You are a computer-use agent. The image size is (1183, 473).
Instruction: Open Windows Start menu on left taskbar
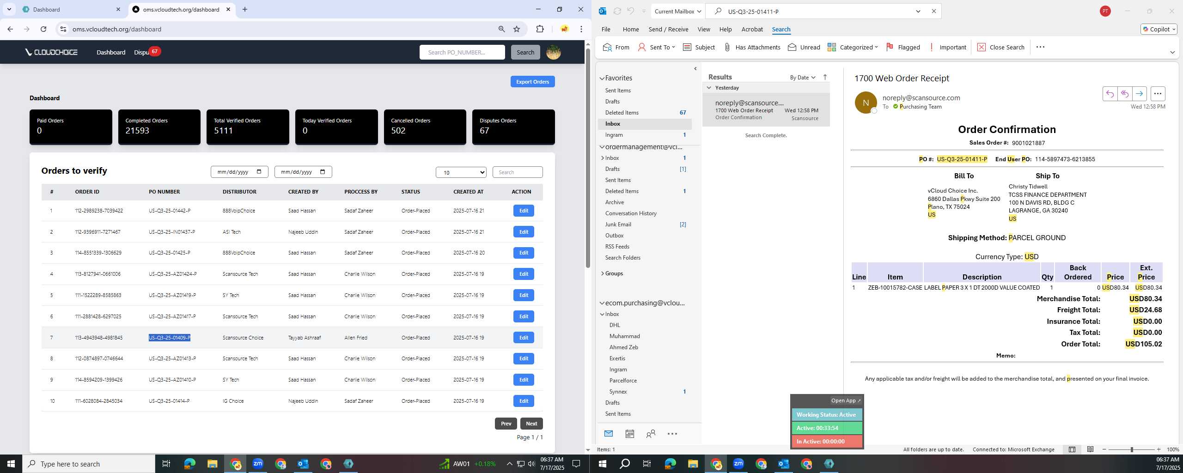point(11,464)
